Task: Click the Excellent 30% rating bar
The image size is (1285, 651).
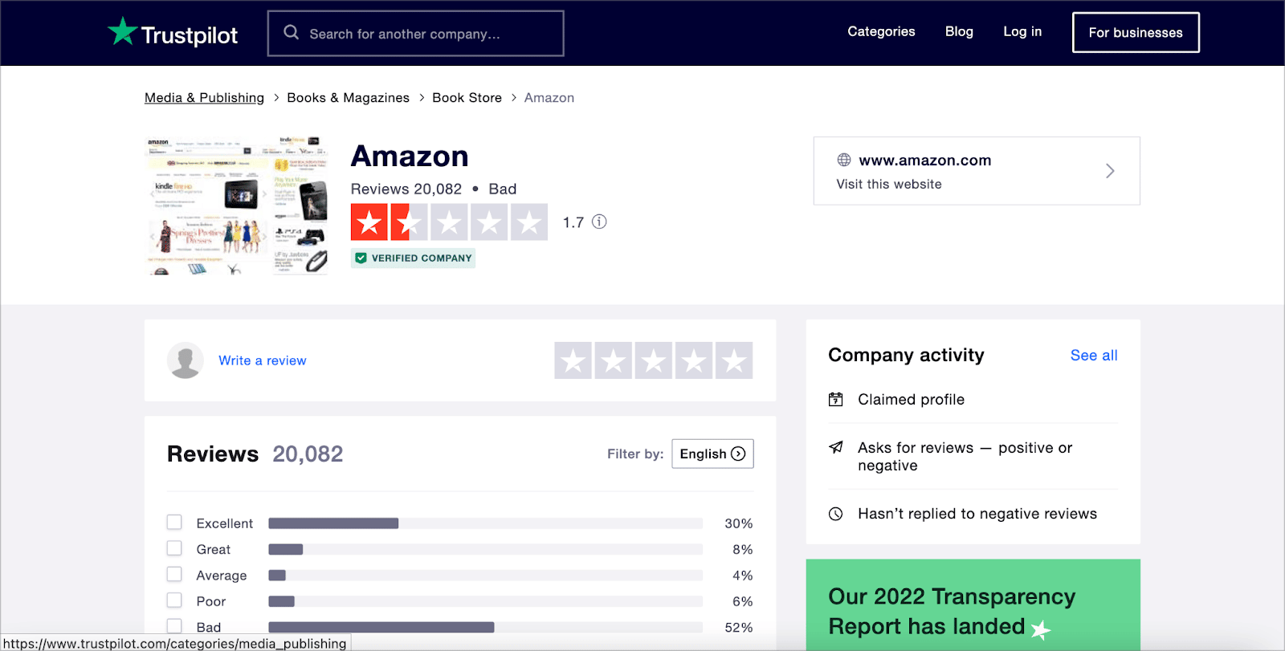Action: 485,523
